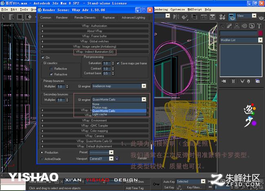265x191 pixels.
Task: Open the Hierarchy command panel
Action: [237, 26]
